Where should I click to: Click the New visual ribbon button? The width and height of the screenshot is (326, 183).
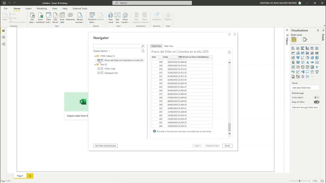point(111,18)
